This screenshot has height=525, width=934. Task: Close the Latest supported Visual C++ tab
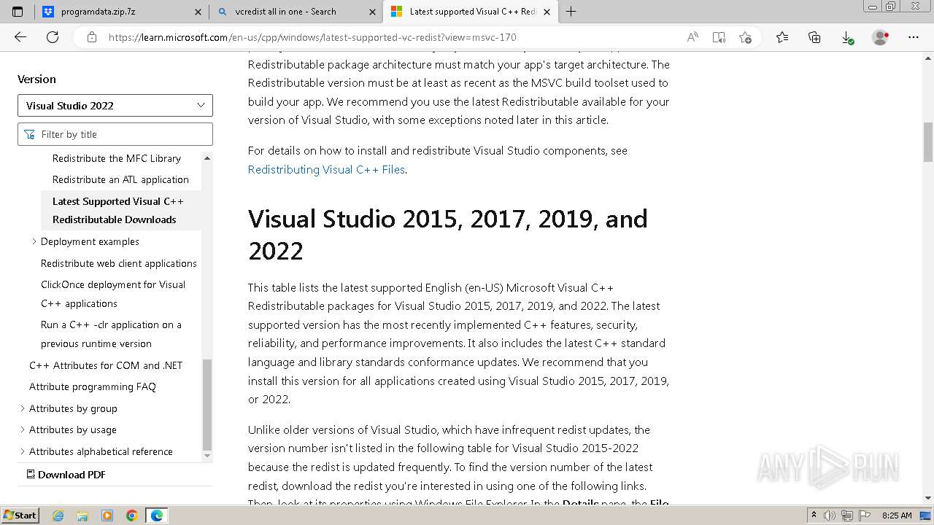point(547,12)
